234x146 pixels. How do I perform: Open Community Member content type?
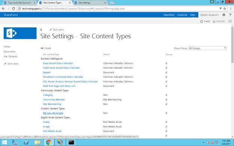coord(54,100)
